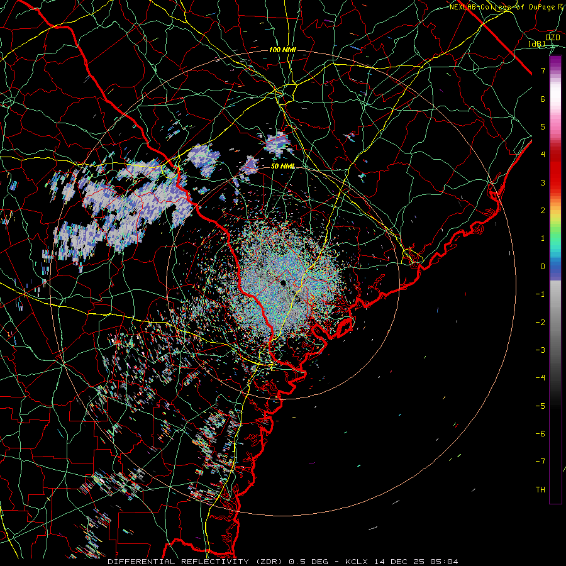566x566 pixels.
Task: Click the black radar site dot at the center
Action: click(x=283, y=282)
